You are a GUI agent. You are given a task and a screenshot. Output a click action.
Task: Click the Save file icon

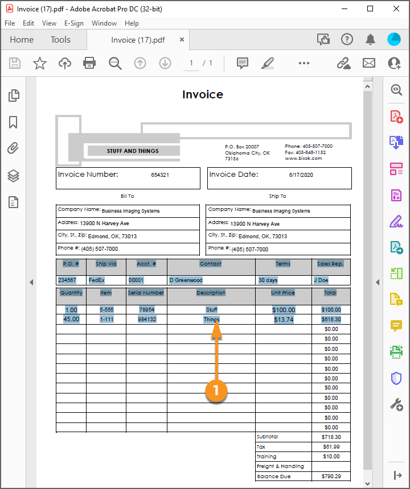(15, 63)
